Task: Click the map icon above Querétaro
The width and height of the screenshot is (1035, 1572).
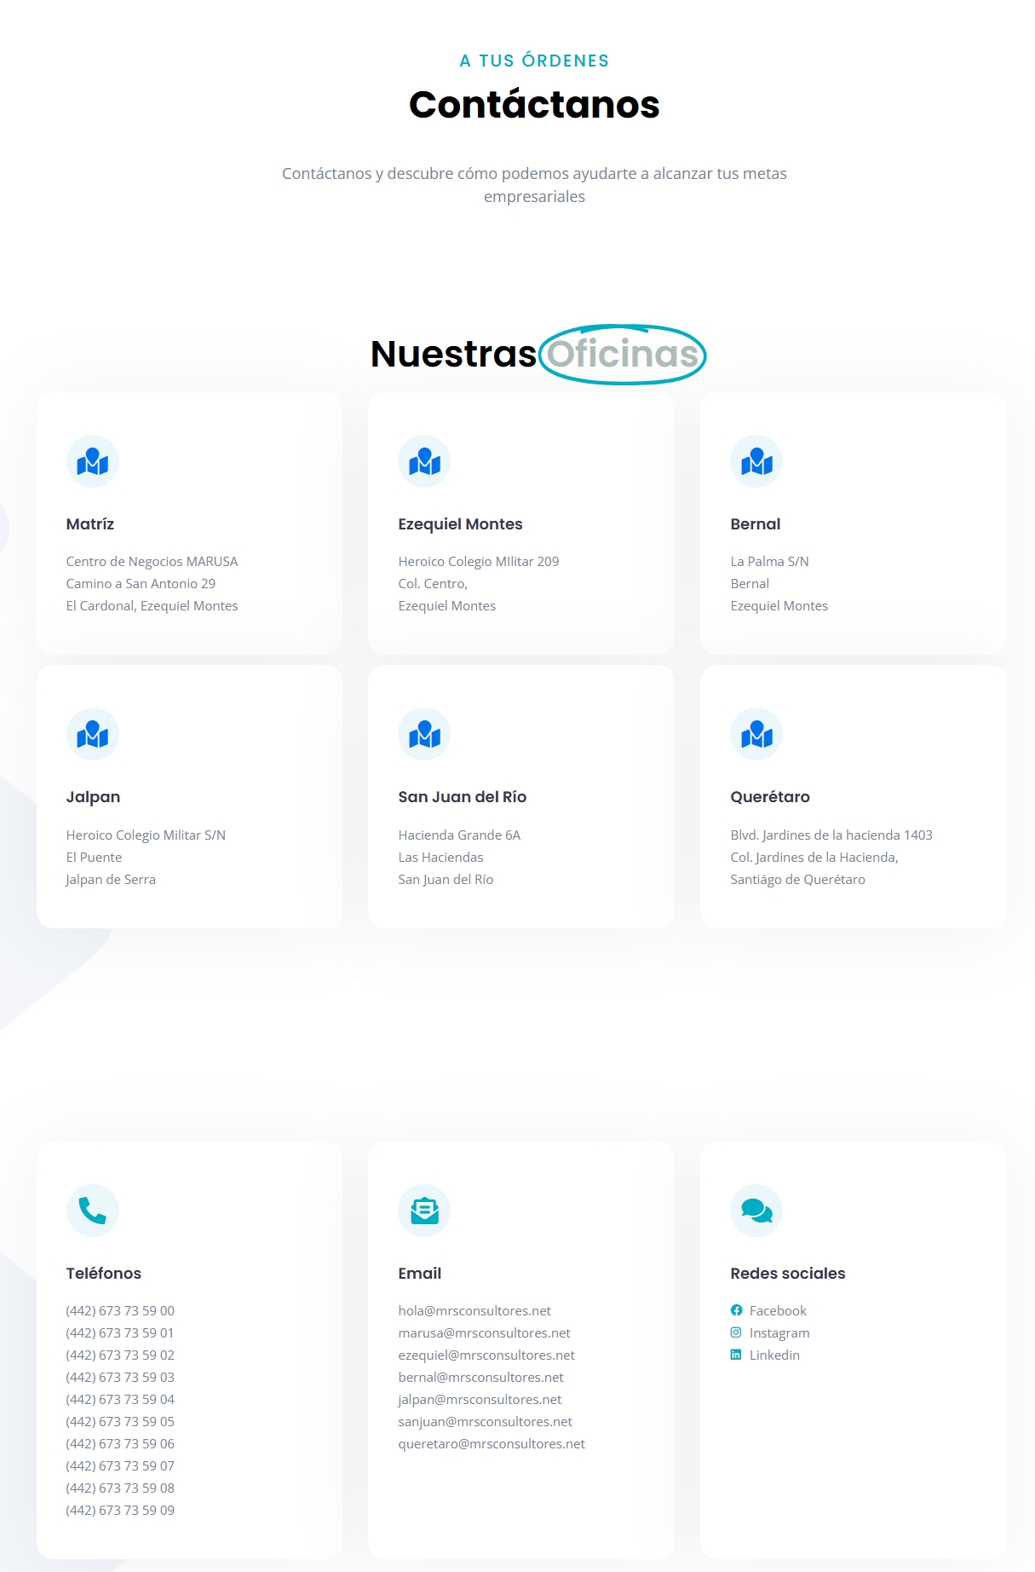Action: pos(756,735)
